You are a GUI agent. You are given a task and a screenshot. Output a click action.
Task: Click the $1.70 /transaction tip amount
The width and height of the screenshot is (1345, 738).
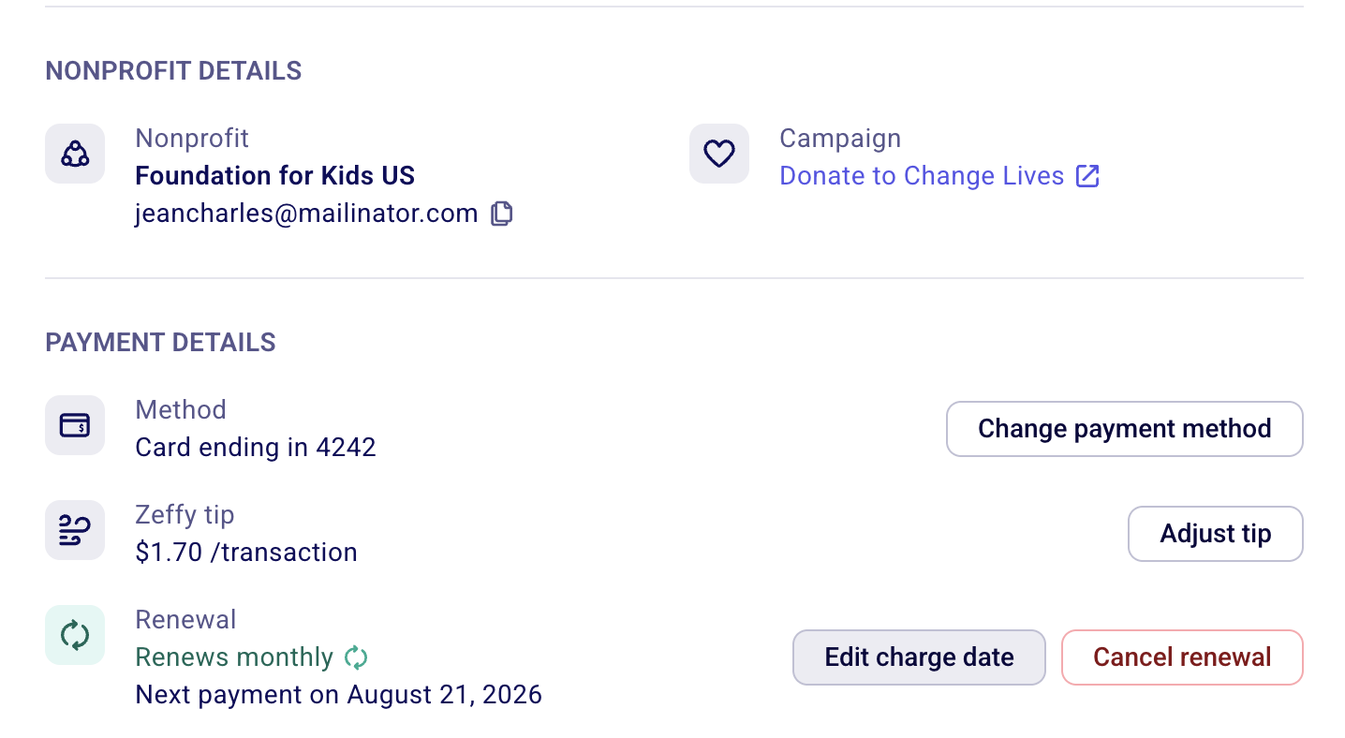coord(246,553)
